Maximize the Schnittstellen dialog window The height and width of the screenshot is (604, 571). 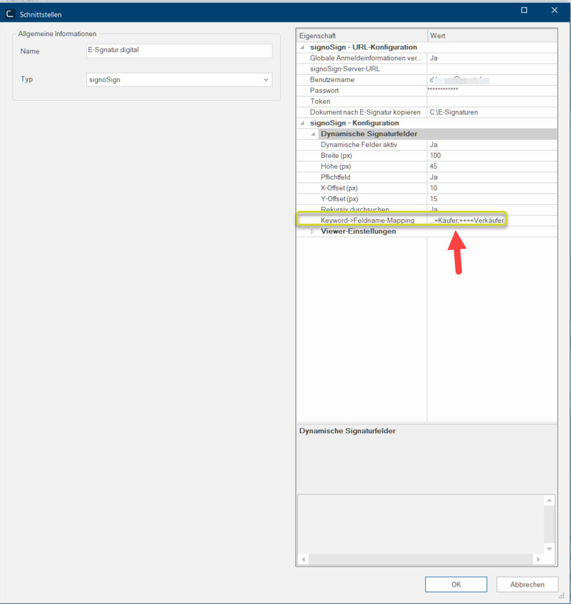(x=524, y=10)
